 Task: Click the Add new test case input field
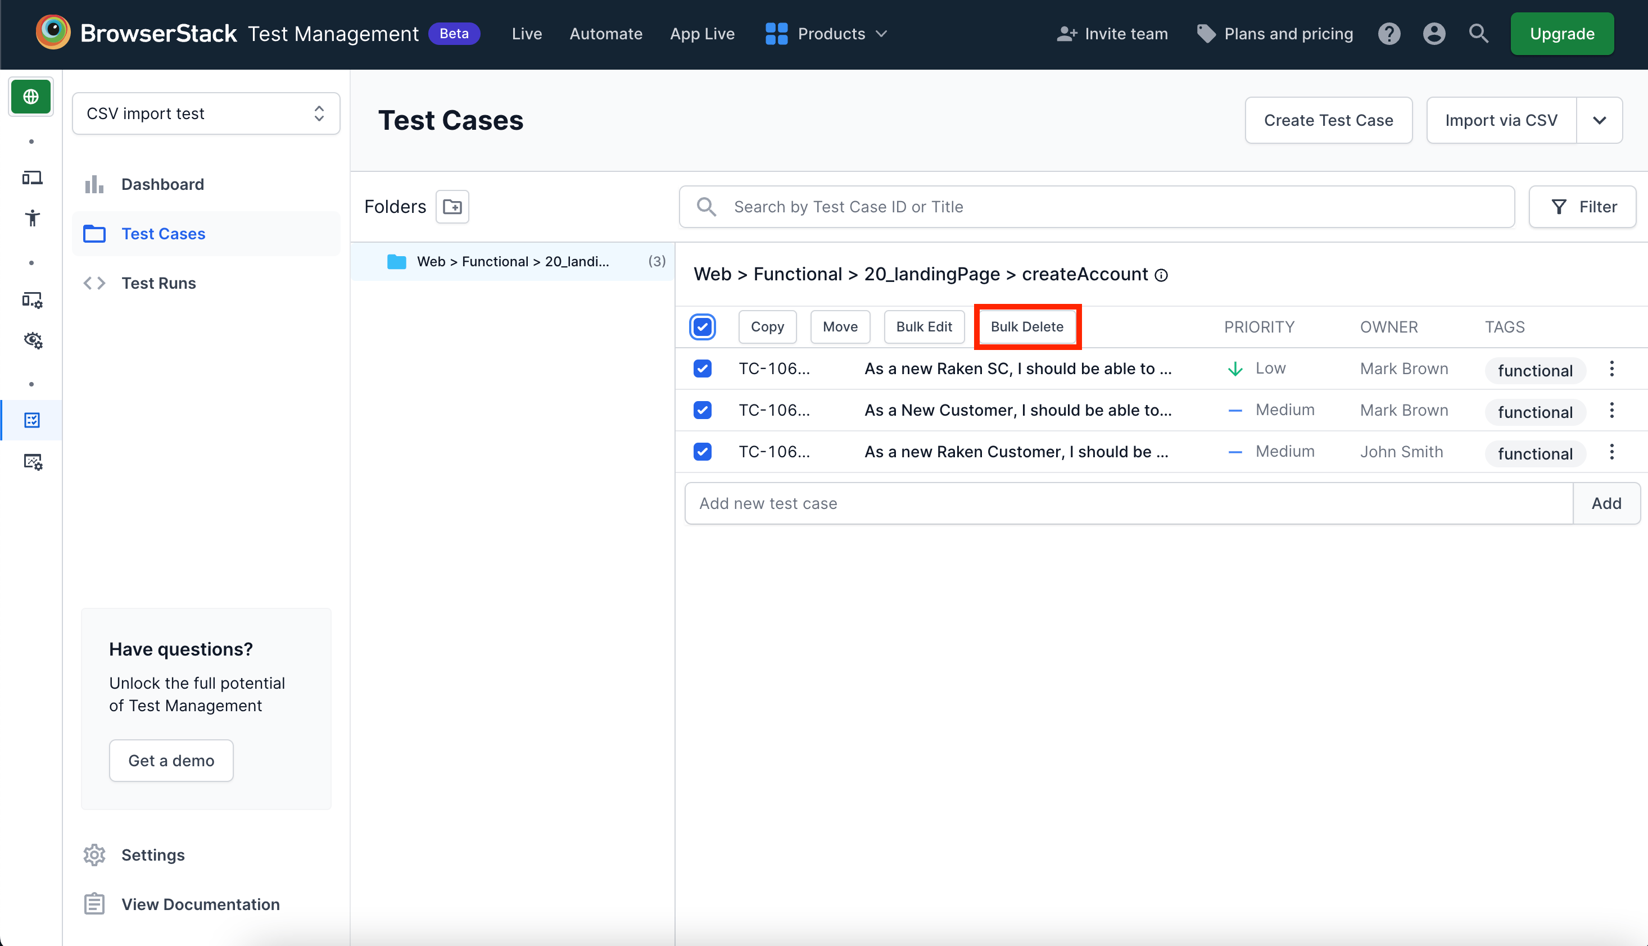click(x=1129, y=503)
